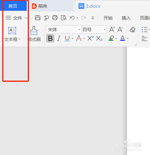This screenshot has width=150, height=155.
Task: Toggle Underline formatting
Action: [67, 38]
